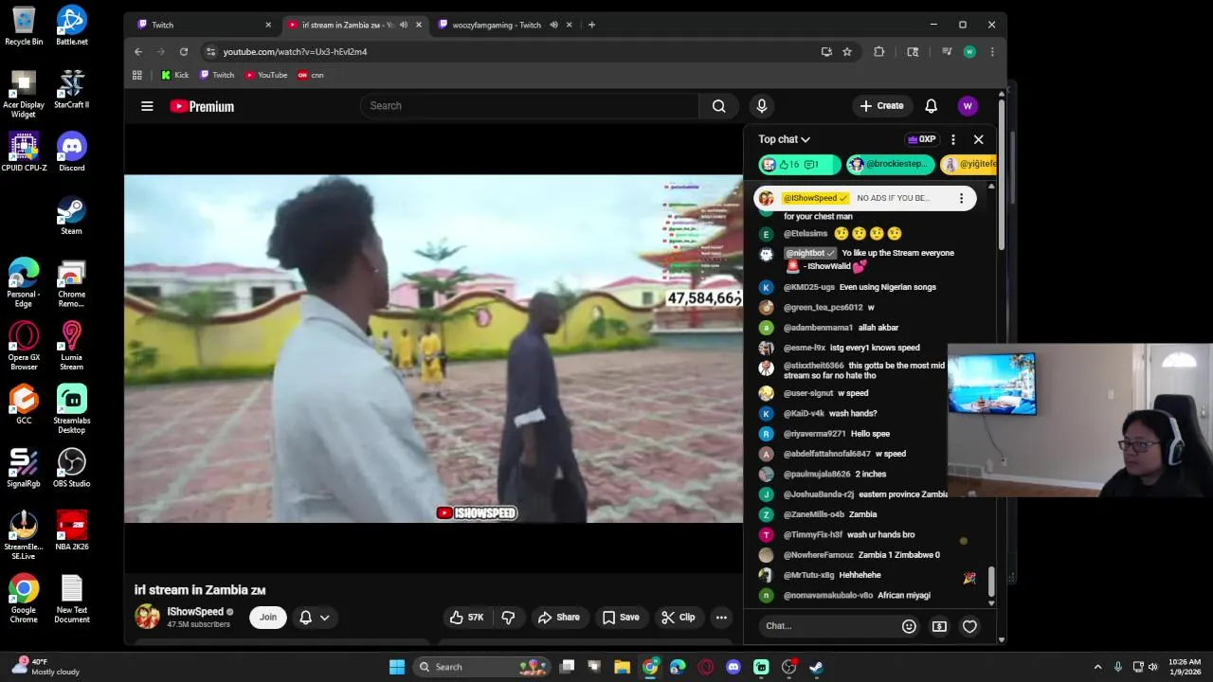Open the cnn bookmark
1213x682 pixels.
tap(311, 75)
